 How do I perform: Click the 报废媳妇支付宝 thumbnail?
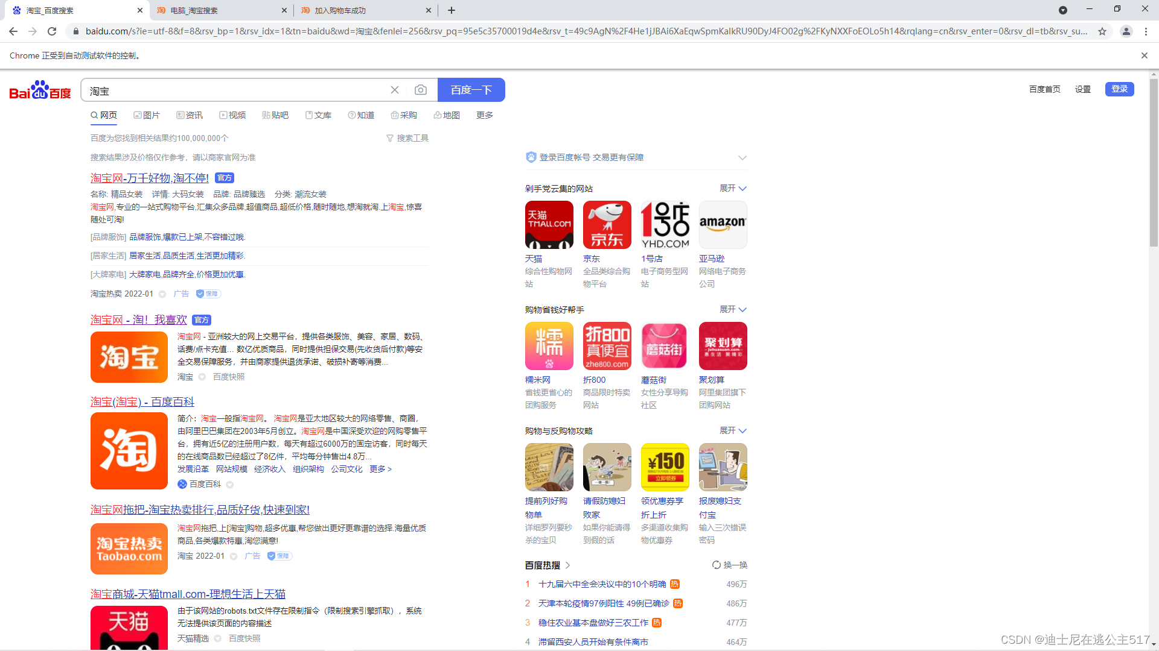(x=723, y=467)
